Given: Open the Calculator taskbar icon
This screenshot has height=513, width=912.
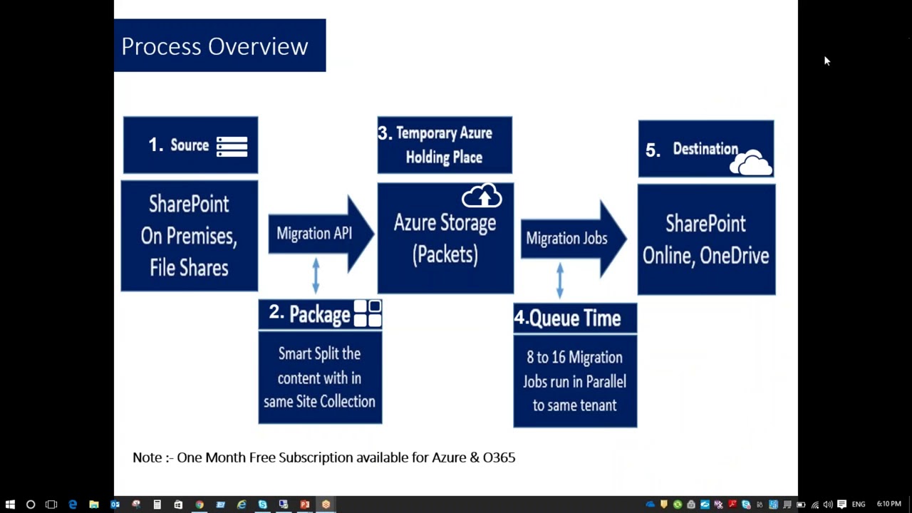Looking at the screenshot, I should (x=157, y=504).
